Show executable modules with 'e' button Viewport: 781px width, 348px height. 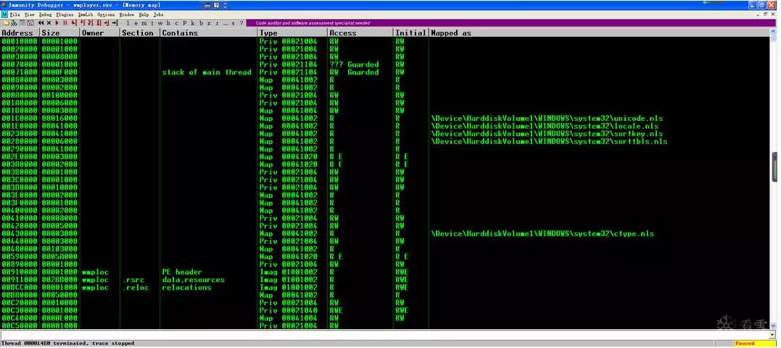136,23
